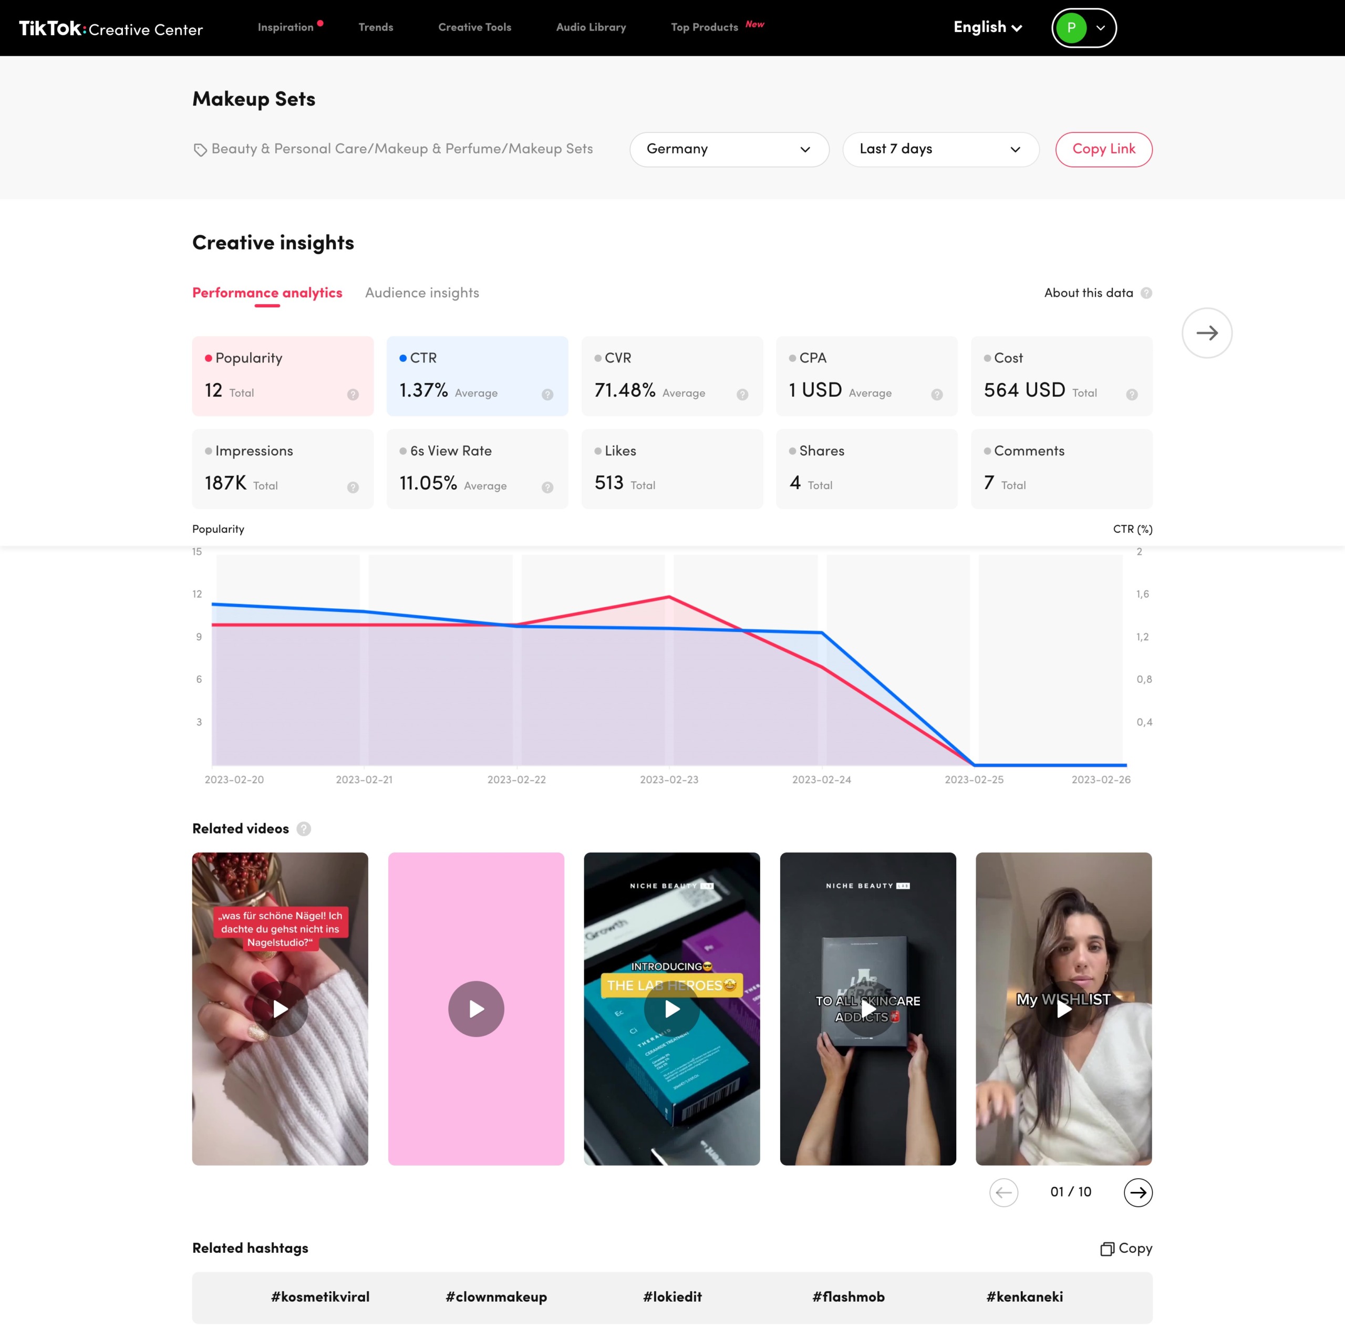Play the Lab Heroes introducing video
The height and width of the screenshot is (1340, 1345).
(672, 1009)
